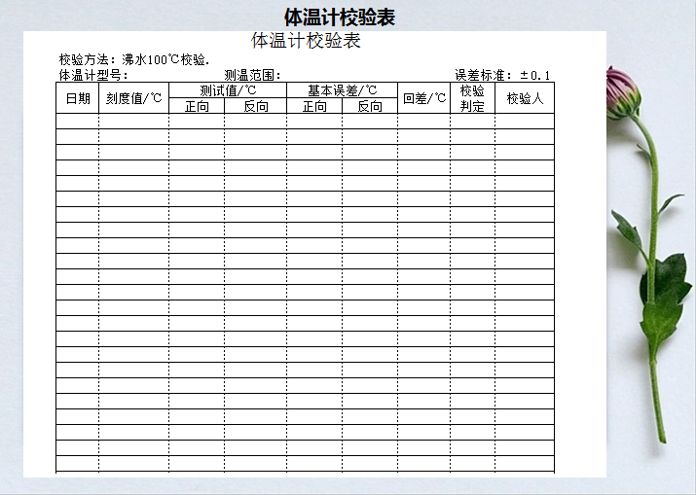The height and width of the screenshot is (495, 696).
Task: Click the 测温范围 label
Action: point(252,75)
